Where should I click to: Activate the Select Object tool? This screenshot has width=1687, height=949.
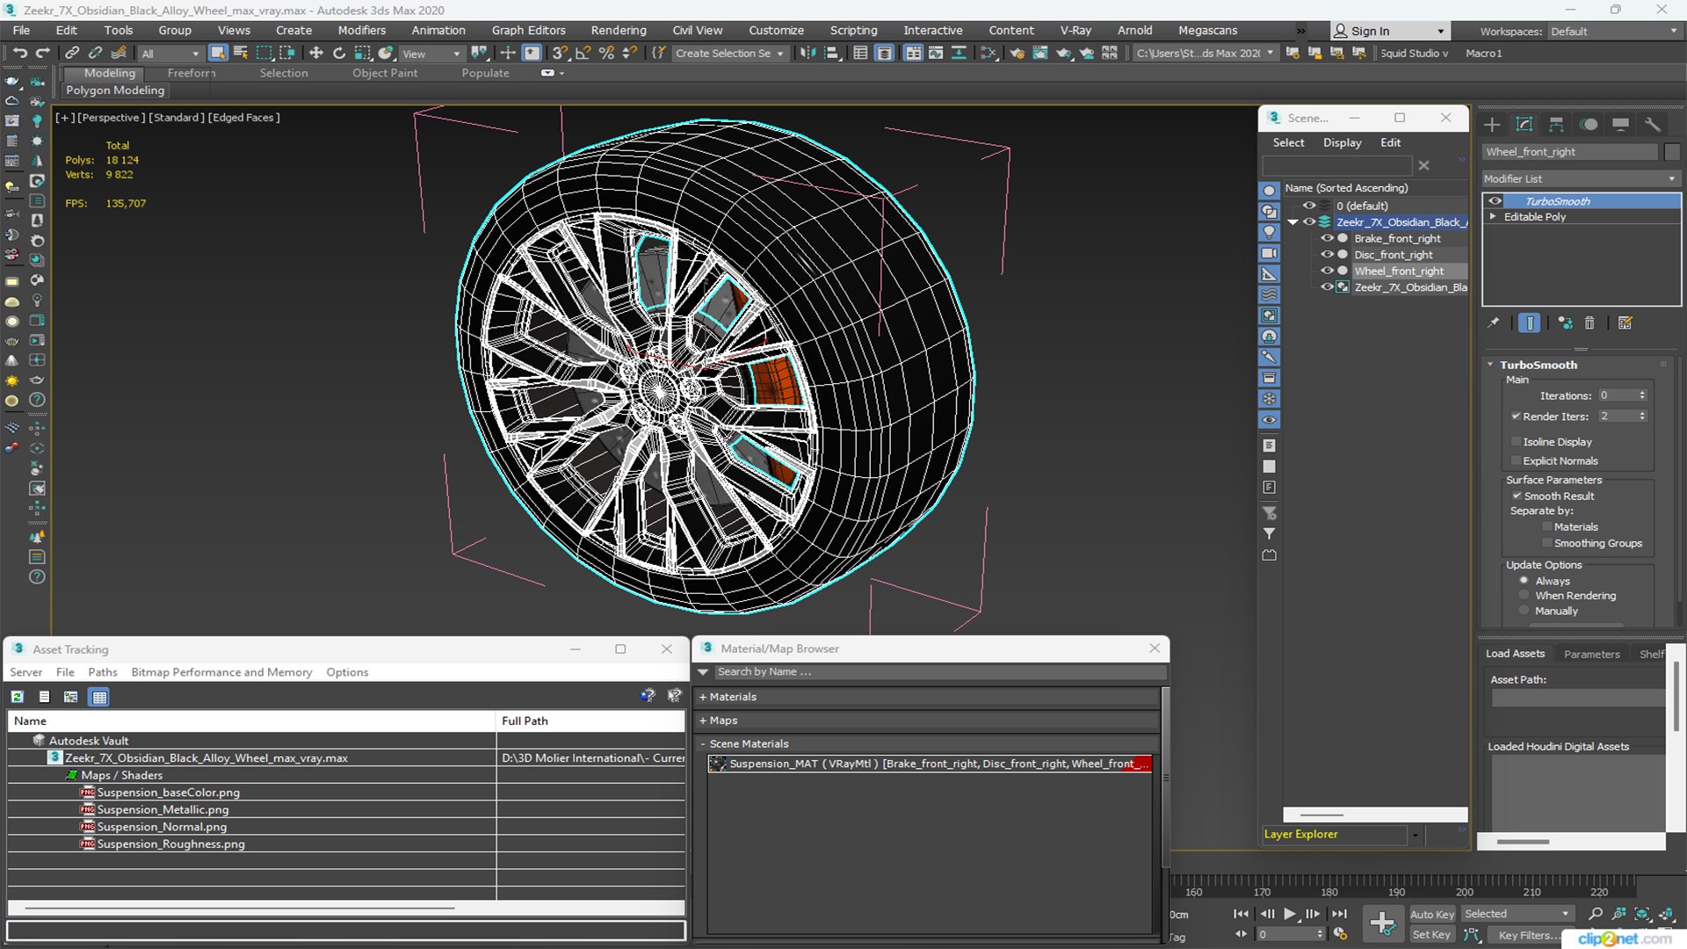[218, 54]
